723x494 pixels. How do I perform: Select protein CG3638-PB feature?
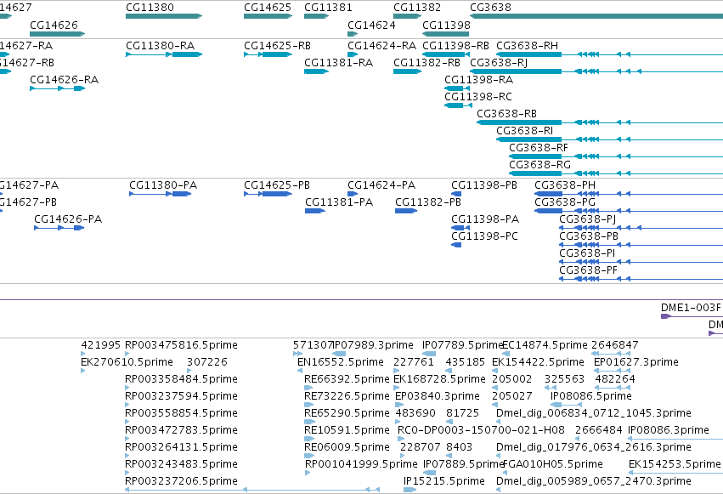click(641, 245)
